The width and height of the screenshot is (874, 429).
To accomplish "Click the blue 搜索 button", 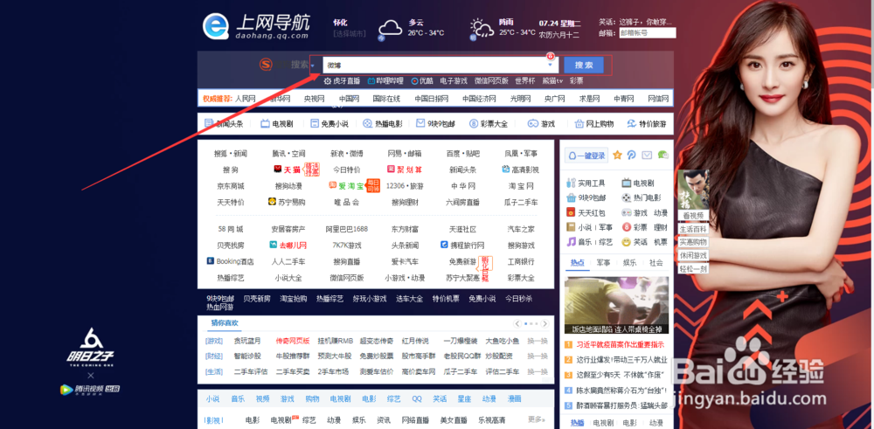I will 584,65.
